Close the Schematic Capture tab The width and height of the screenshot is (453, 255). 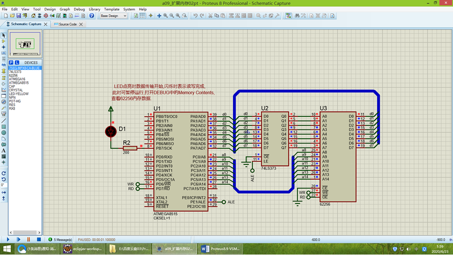click(46, 24)
